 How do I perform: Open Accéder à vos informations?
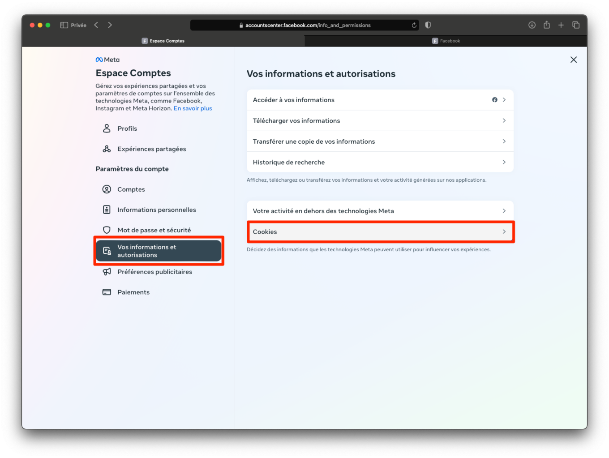point(380,100)
